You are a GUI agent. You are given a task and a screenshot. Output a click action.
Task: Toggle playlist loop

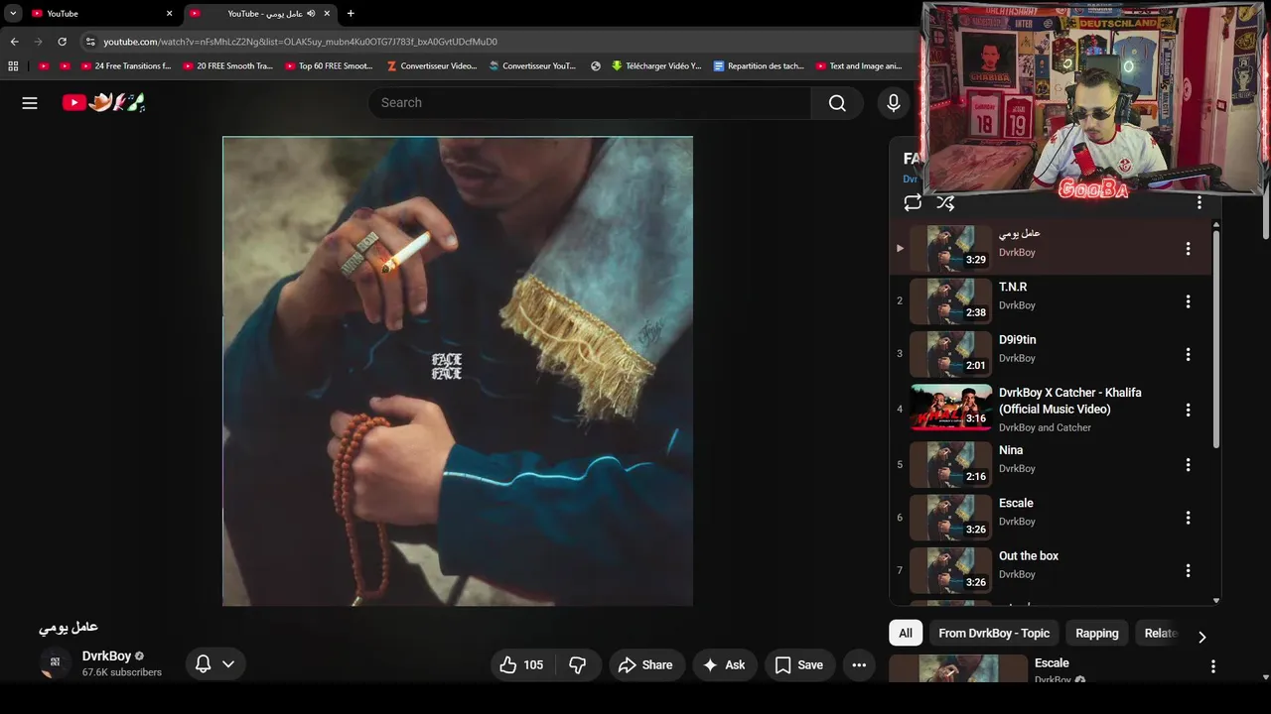[x=912, y=203]
